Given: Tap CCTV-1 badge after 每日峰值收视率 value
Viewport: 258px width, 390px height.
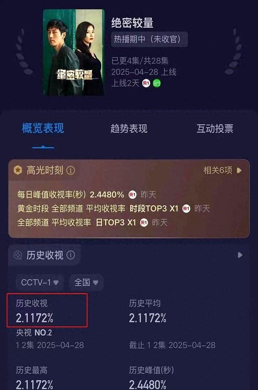Looking at the screenshot, I should [132, 195].
